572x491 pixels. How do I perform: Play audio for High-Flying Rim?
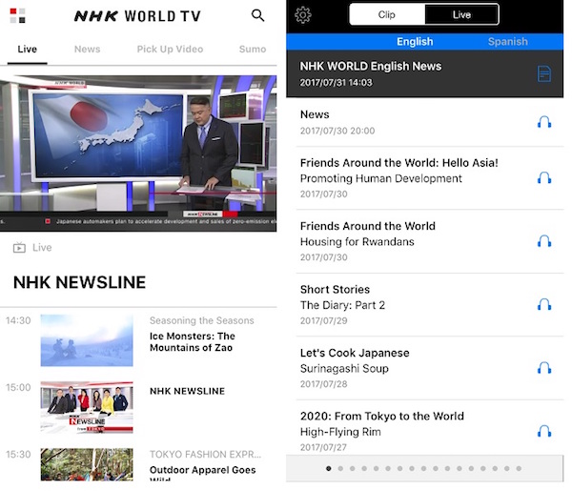coord(544,431)
